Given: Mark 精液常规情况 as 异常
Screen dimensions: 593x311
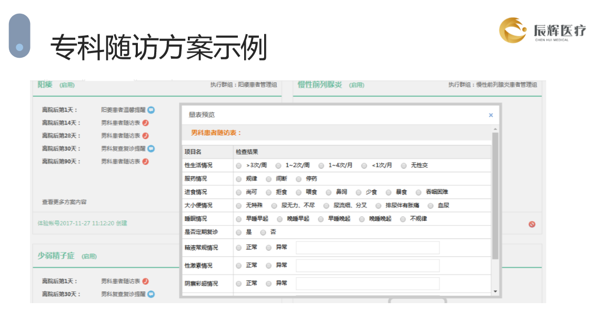Looking at the screenshot, I should [268, 248].
